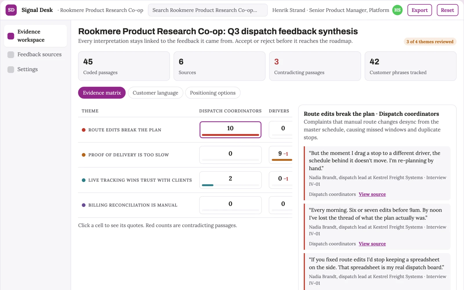Click the 3 Contradicting passages card

click(x=315, y=66)
